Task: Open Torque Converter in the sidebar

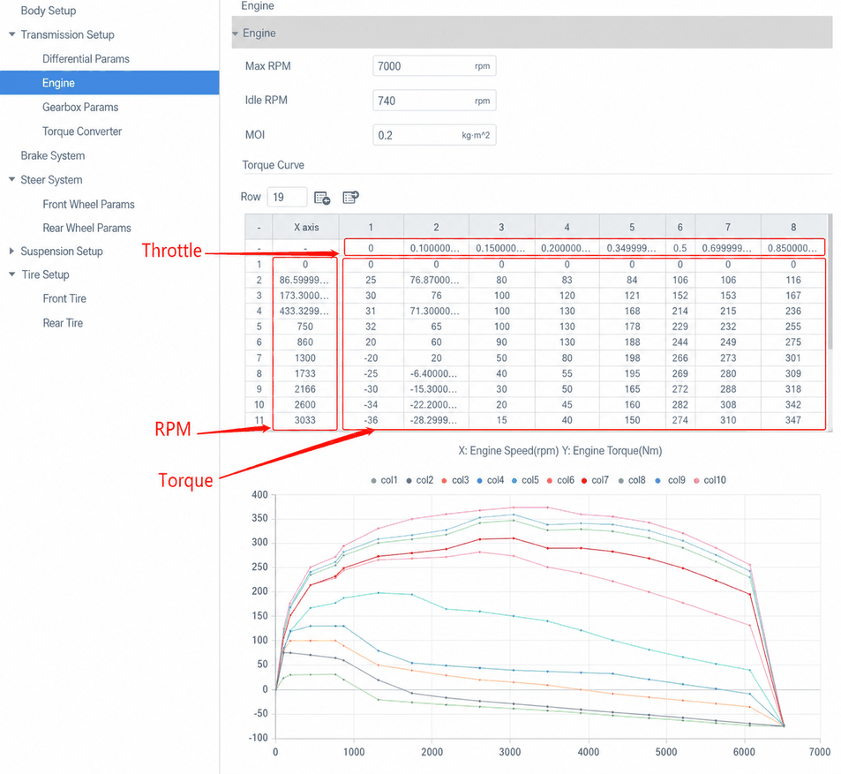Action: coord(82,132)
